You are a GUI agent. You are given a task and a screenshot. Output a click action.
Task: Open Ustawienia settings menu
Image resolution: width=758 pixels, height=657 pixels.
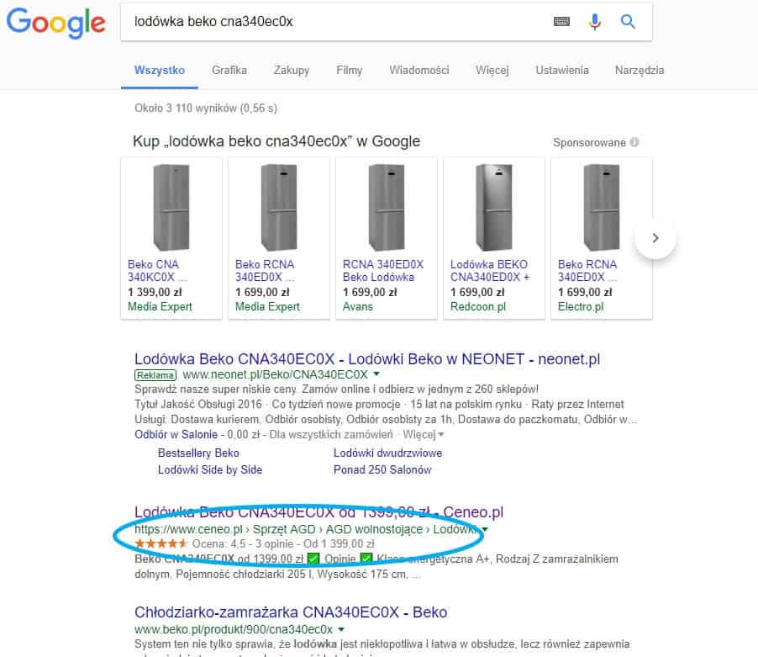(x=561, y=70)
